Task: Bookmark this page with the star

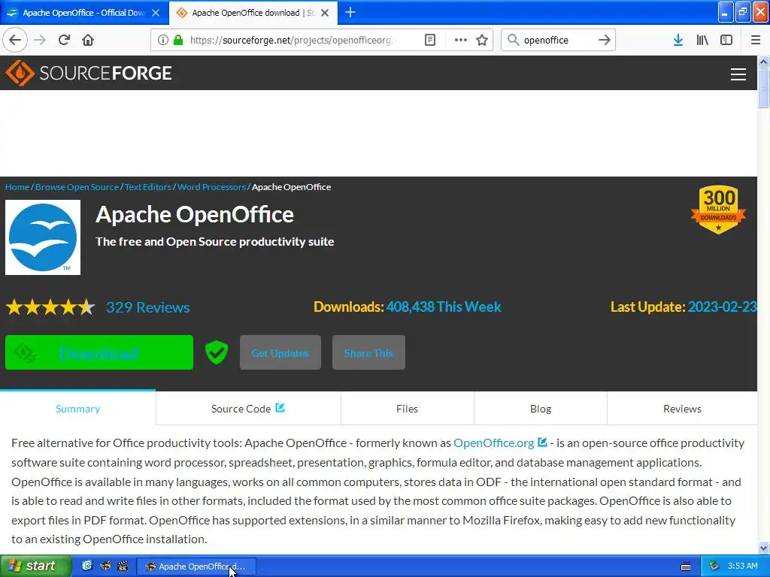Action: tap(482, 40)
